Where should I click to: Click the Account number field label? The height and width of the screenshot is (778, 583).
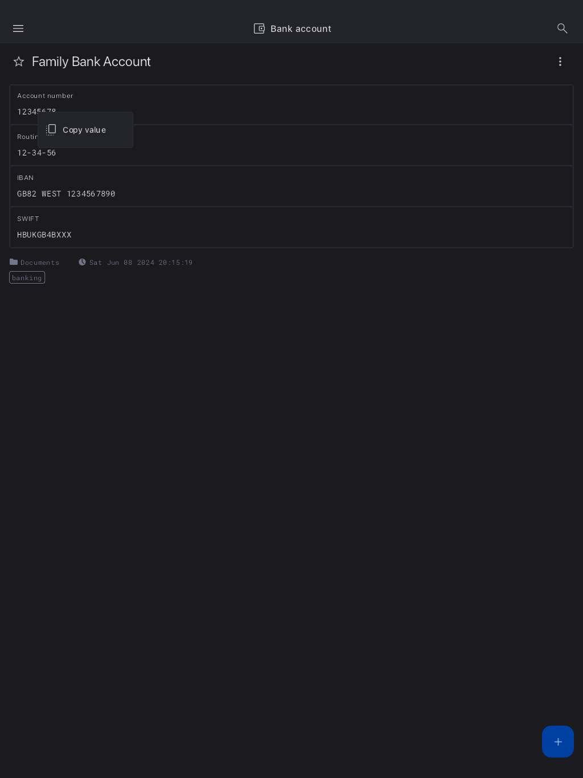pyautogui.click(x=45, y=96)
